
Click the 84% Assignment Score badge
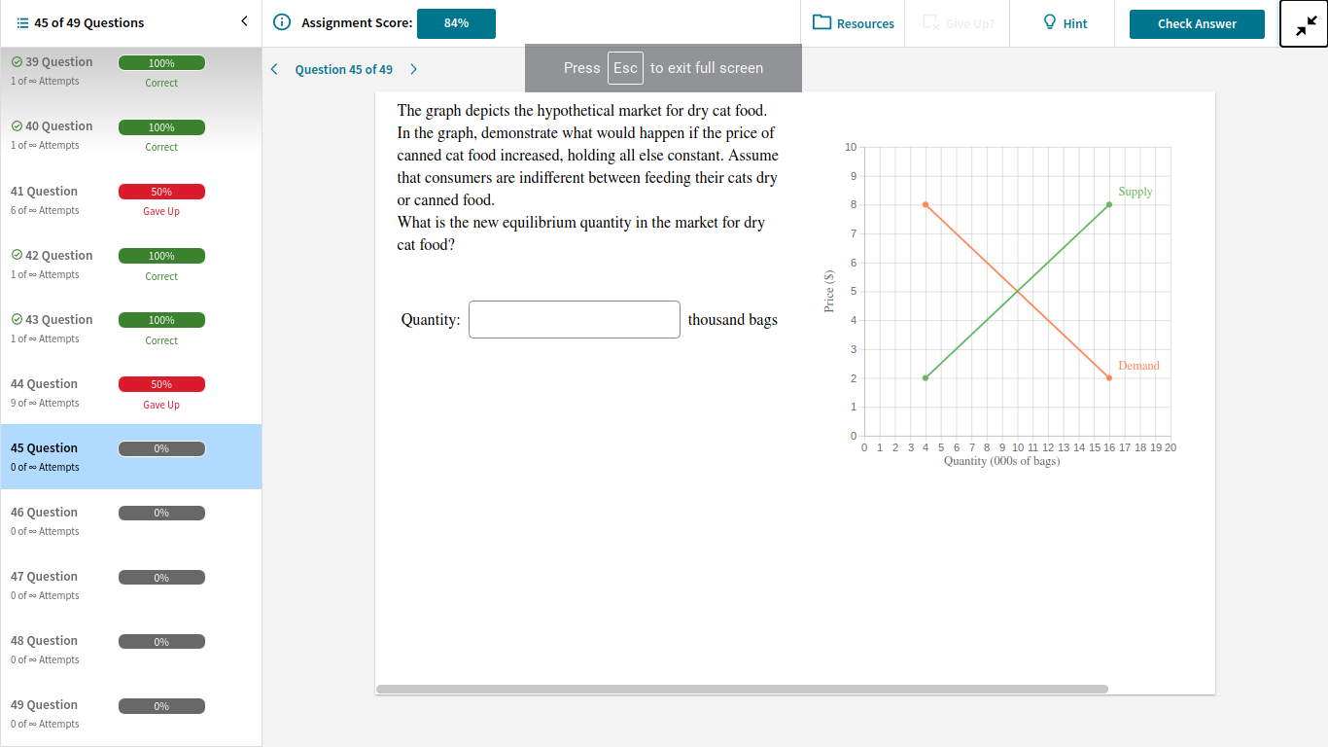(456, 22)
